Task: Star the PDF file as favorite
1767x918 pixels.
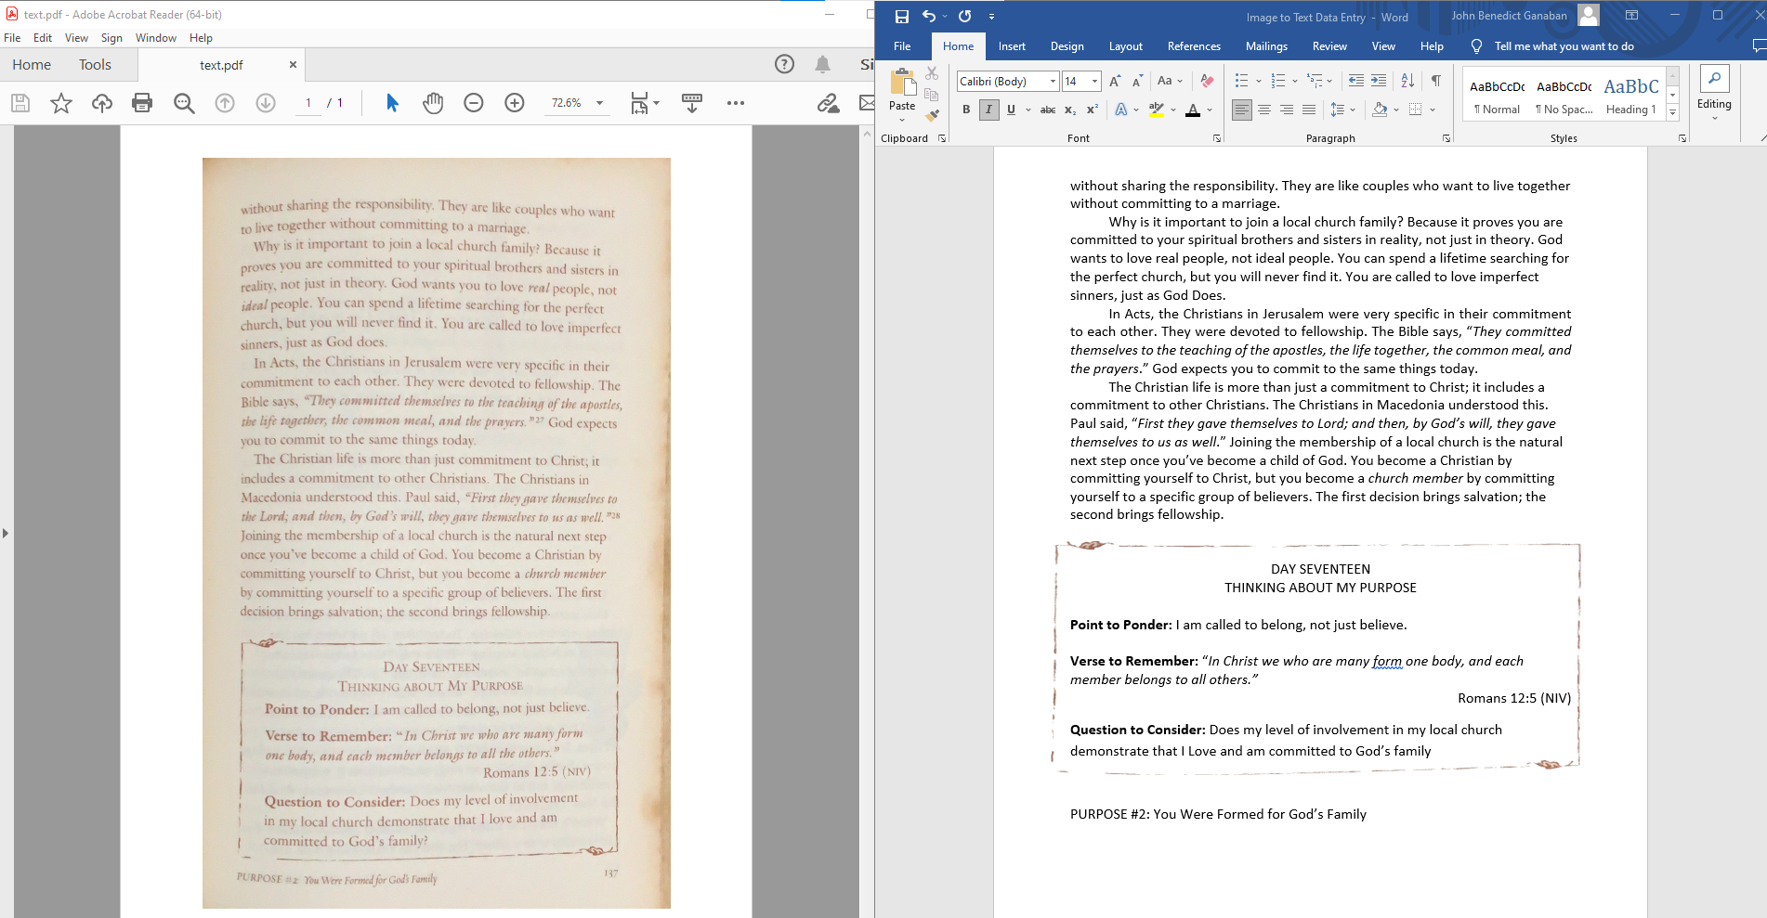Action: [61, 103]
